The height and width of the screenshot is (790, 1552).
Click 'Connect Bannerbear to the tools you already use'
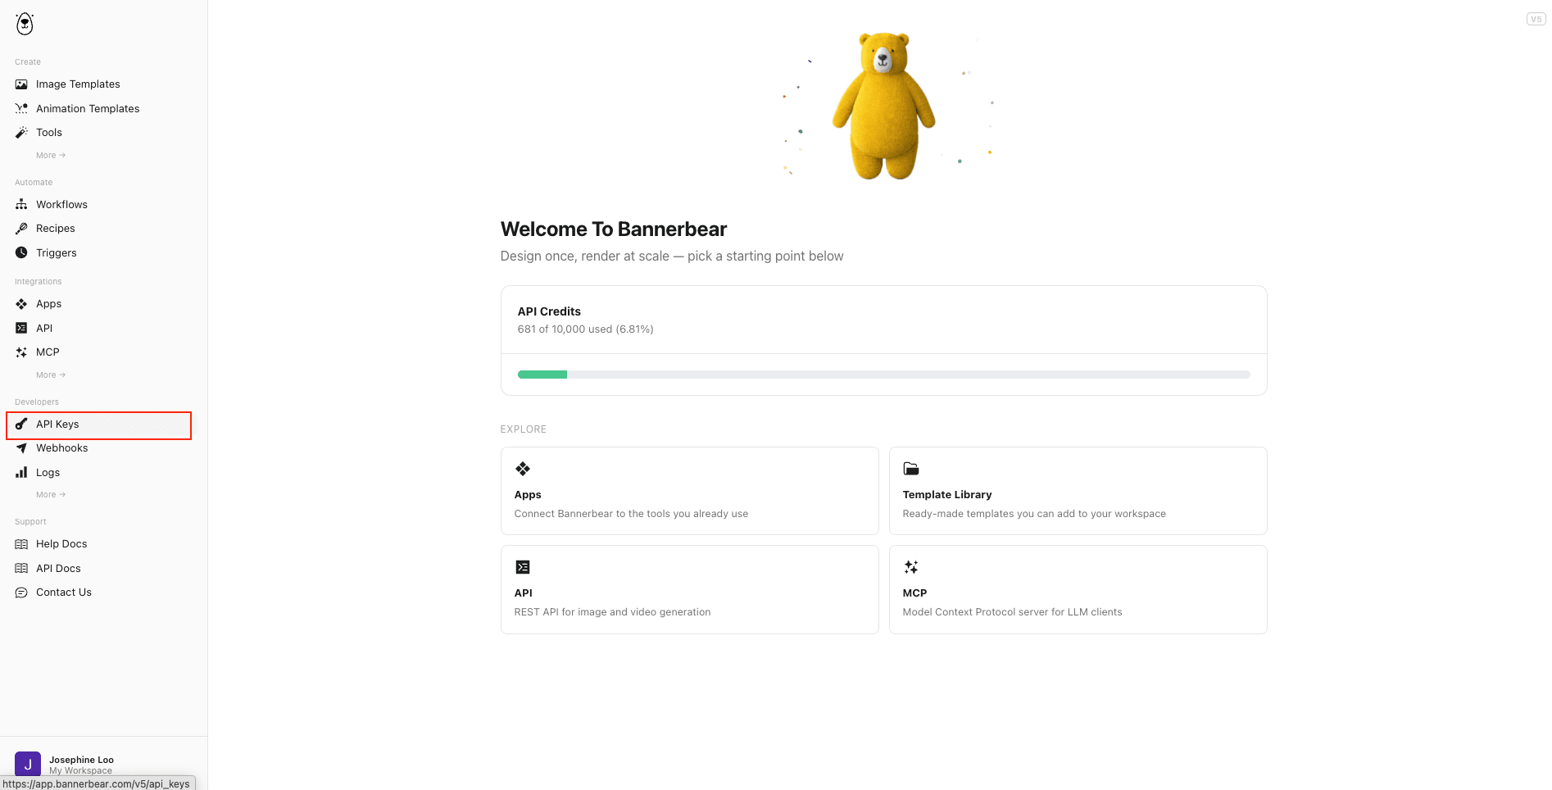(x=631, y=514)
